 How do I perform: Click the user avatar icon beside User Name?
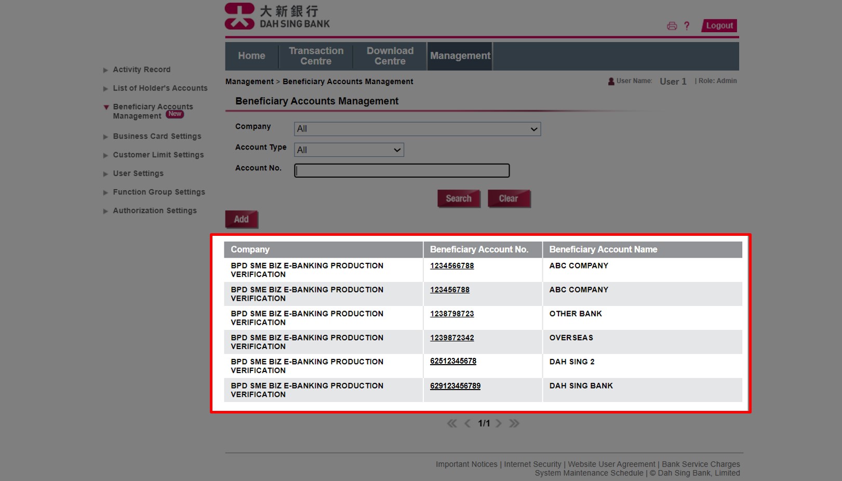click(611, 81)
